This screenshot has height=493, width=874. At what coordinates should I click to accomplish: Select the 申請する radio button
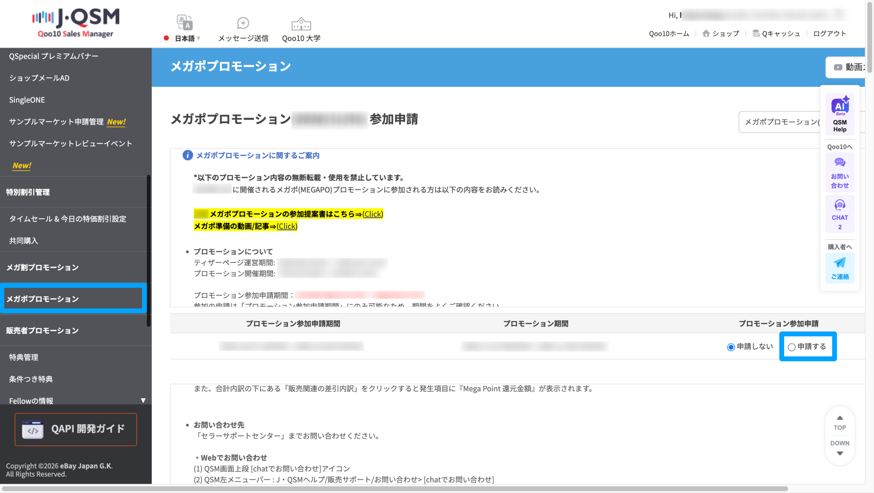(x=792, y=347)
